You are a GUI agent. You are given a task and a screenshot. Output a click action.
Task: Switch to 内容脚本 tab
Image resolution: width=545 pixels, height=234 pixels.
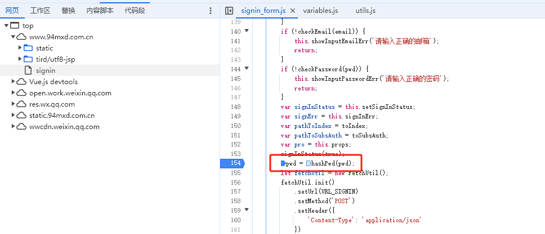click(x=100, y=11)
